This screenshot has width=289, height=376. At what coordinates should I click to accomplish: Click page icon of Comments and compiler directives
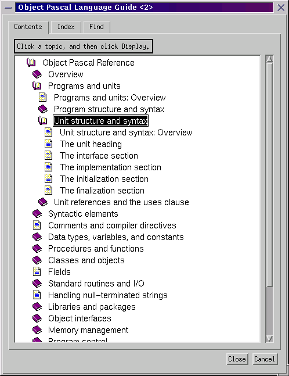pos(37,225)
